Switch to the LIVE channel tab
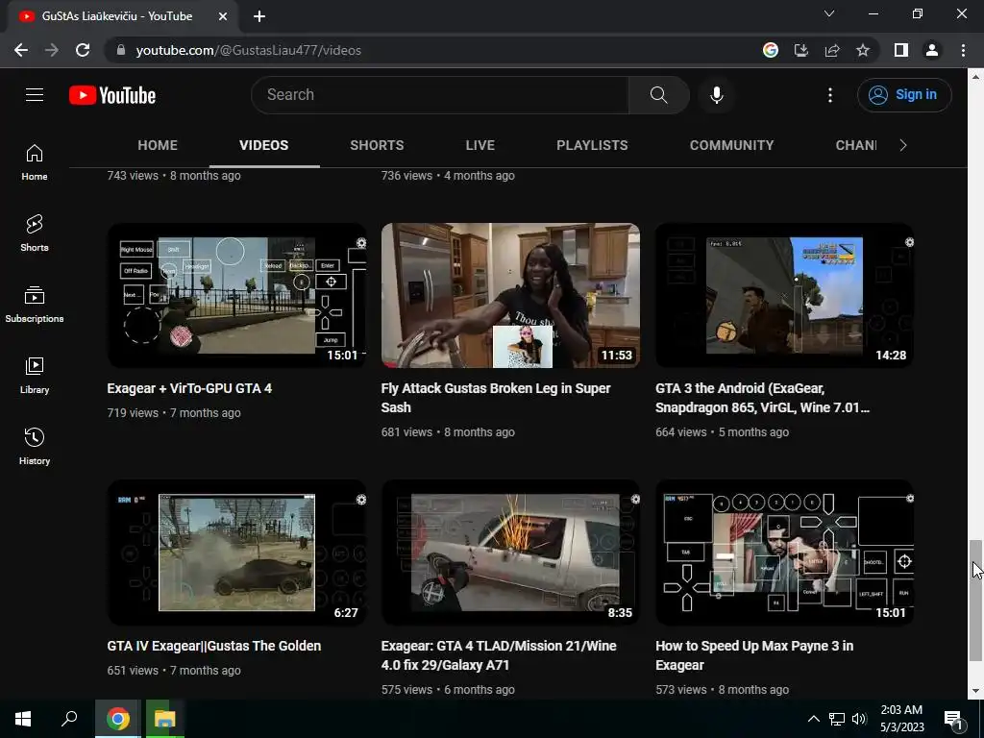This screenshot has width=984, height=738. (480, 146)
